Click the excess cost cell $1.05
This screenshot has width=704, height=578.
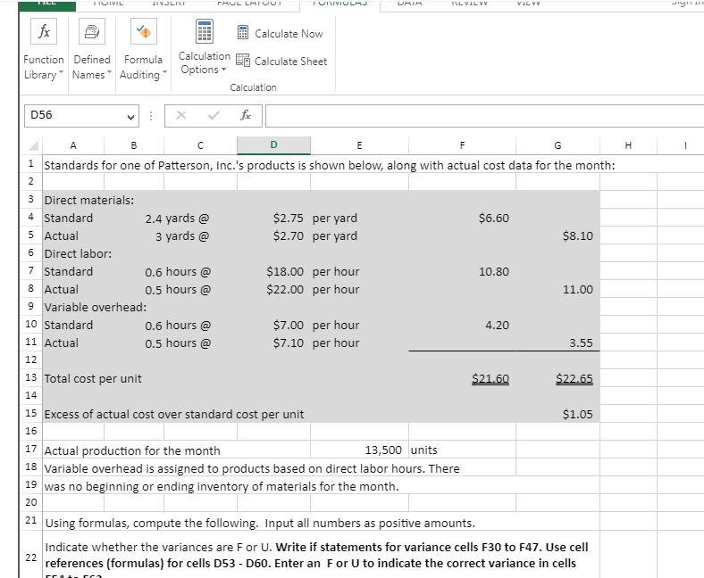[557, 415]
